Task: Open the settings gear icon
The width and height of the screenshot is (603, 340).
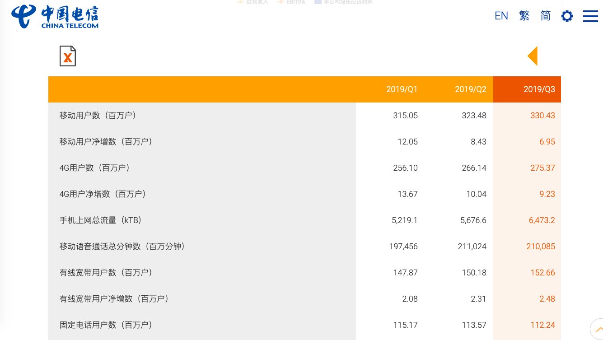Action: [x=567, y=16]
